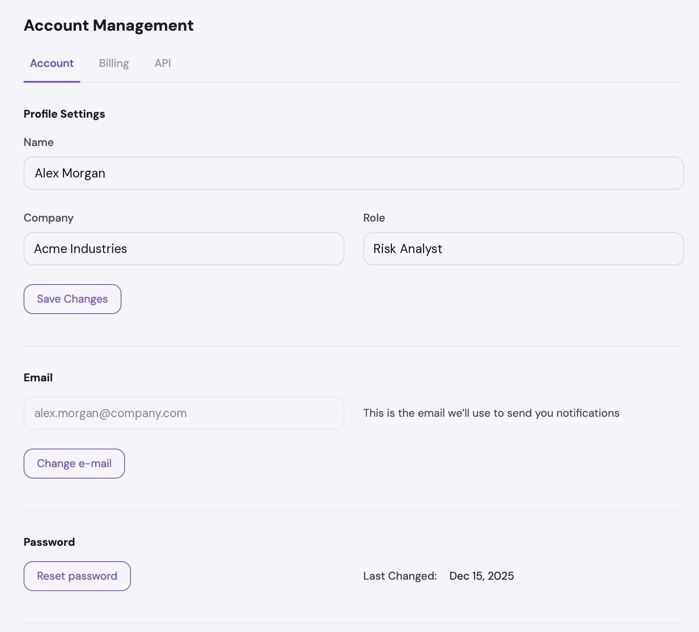Click the Email section heading
The image size is (699, 632).
coord(38,378)
